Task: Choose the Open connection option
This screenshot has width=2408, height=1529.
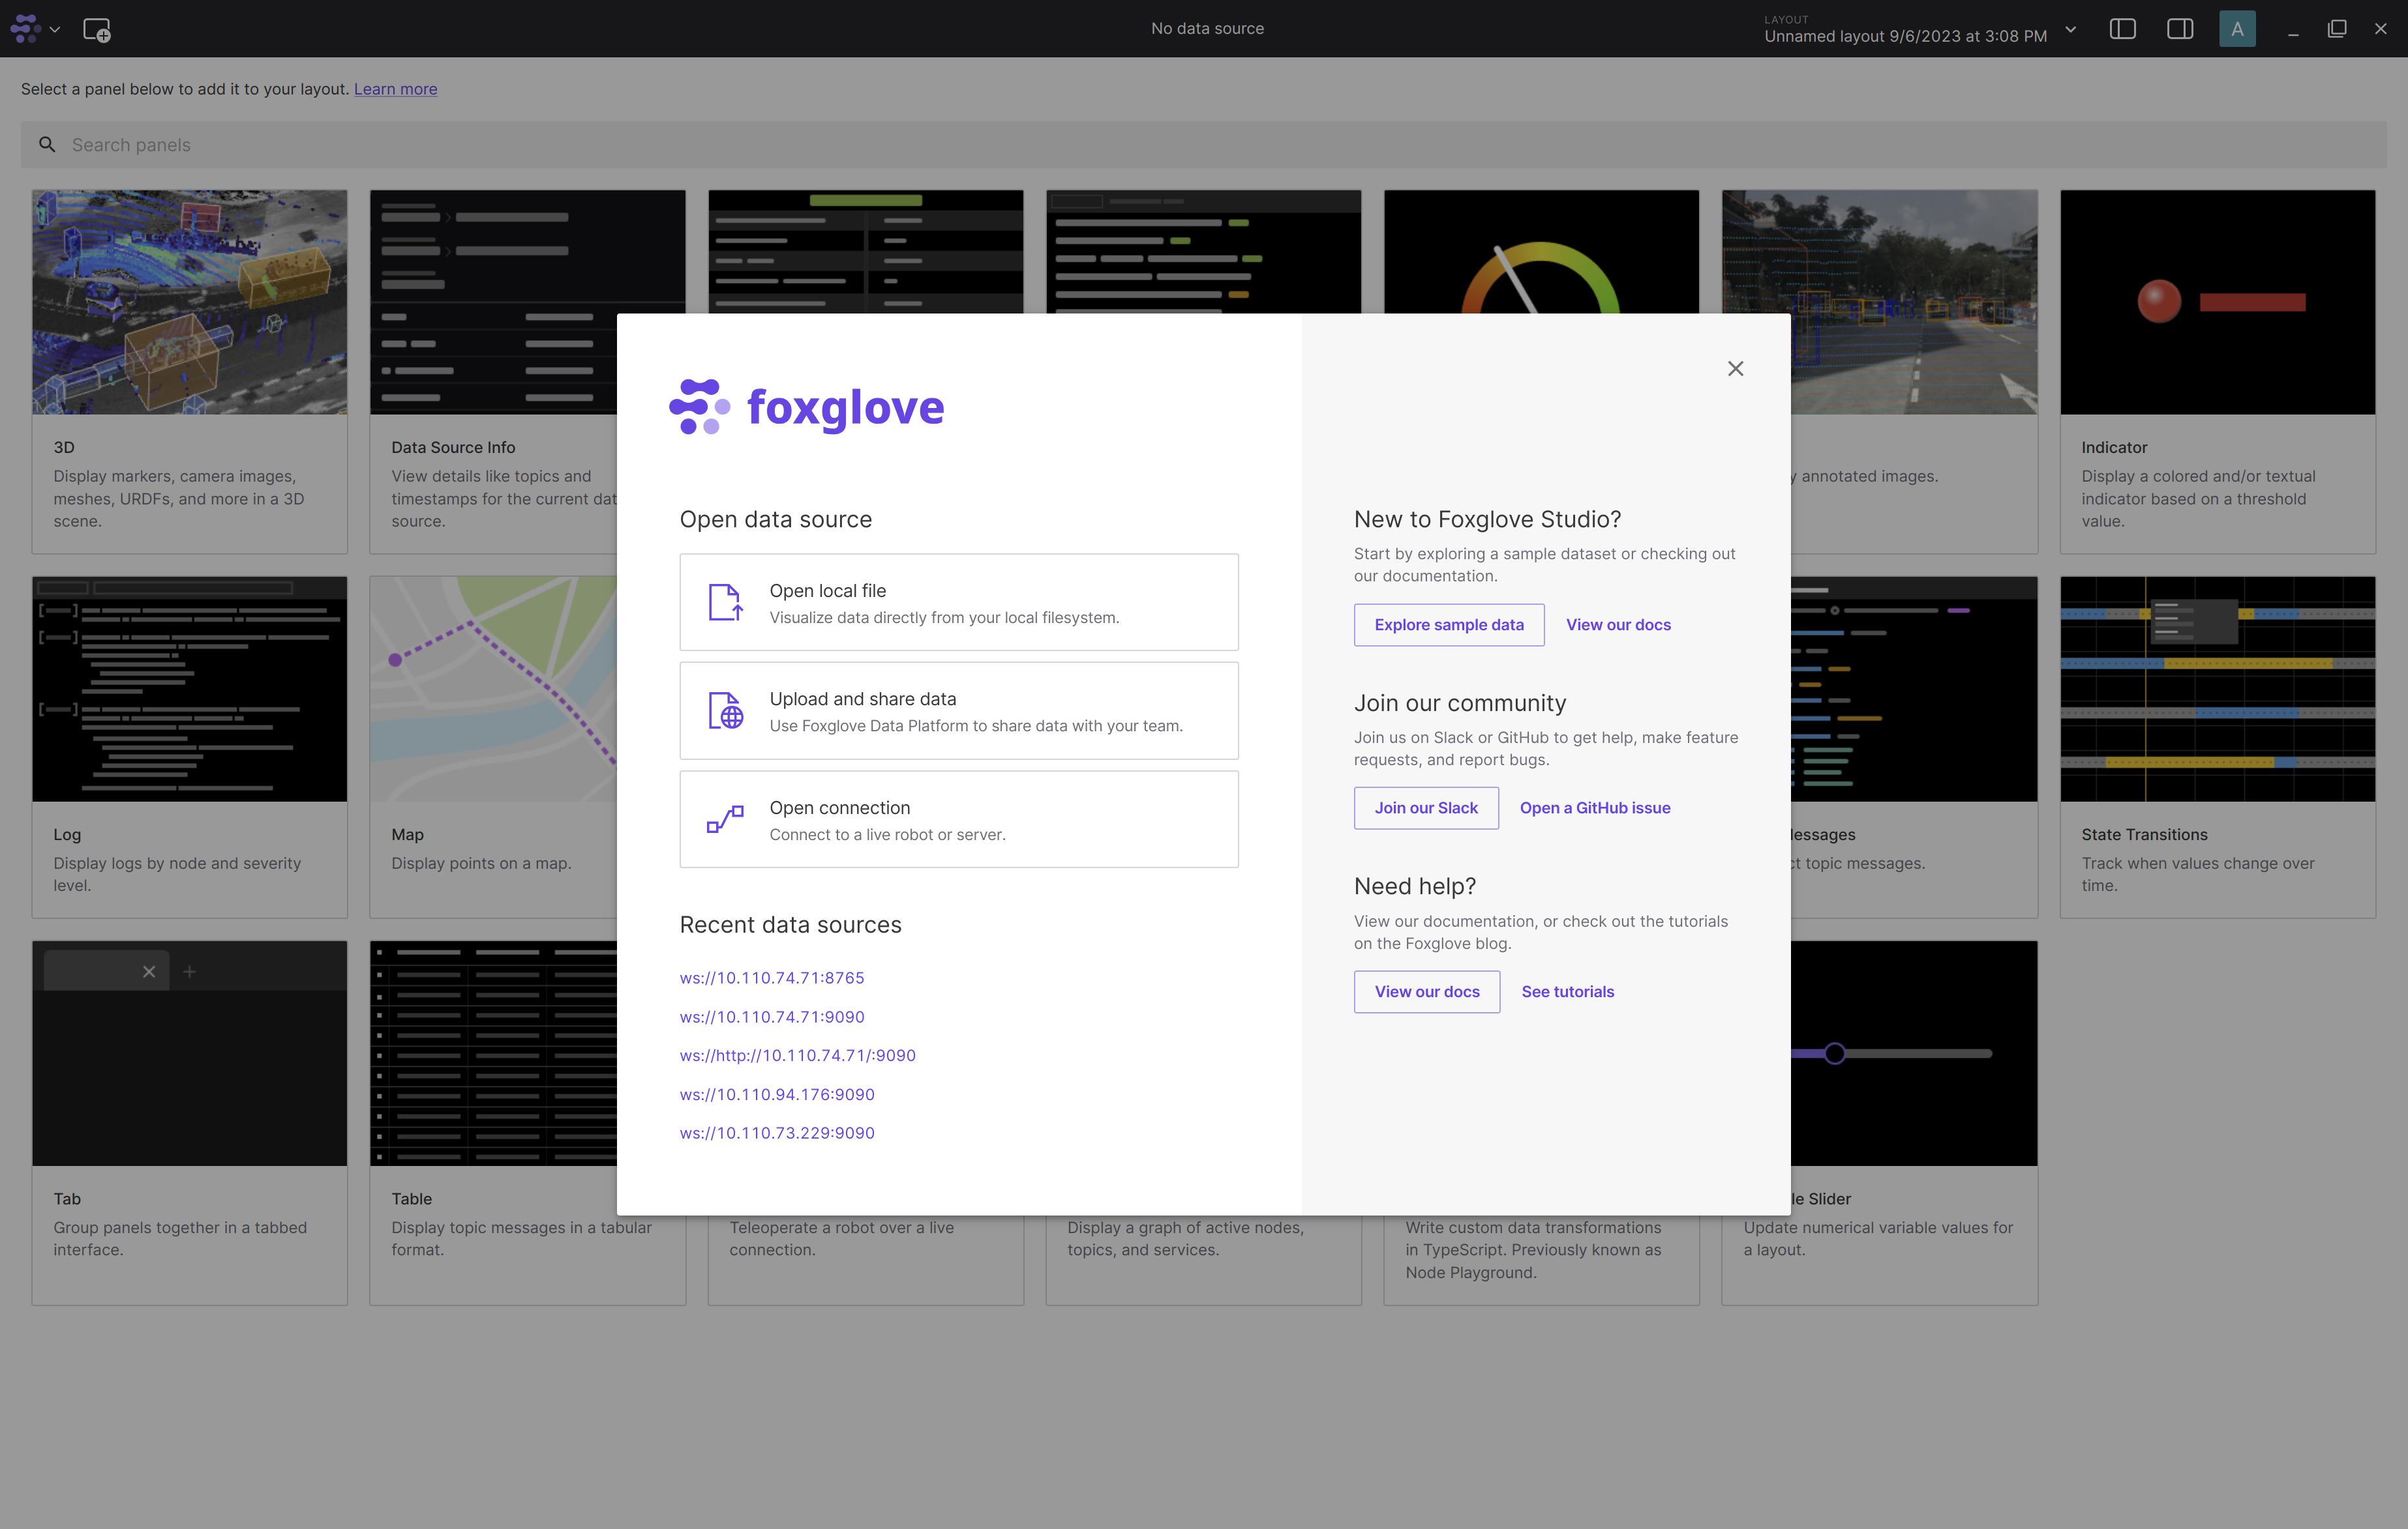Action: click(958, 819)
